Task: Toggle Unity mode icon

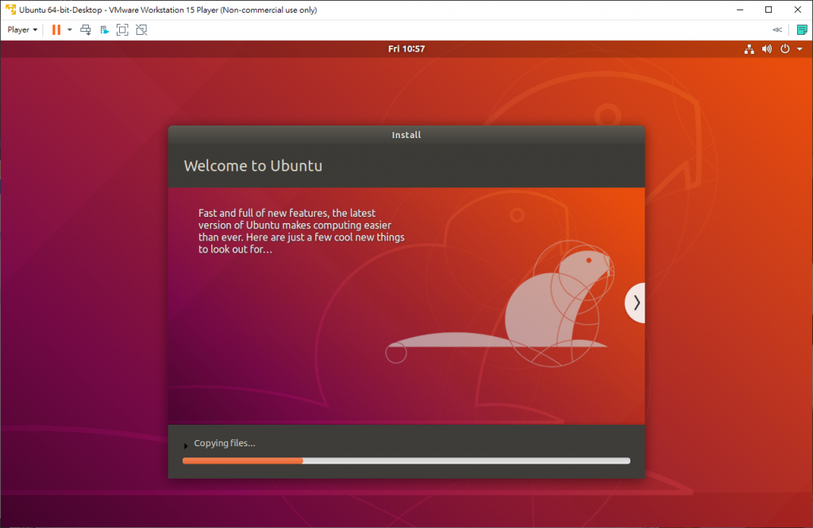Action: [x=141, y=29]
